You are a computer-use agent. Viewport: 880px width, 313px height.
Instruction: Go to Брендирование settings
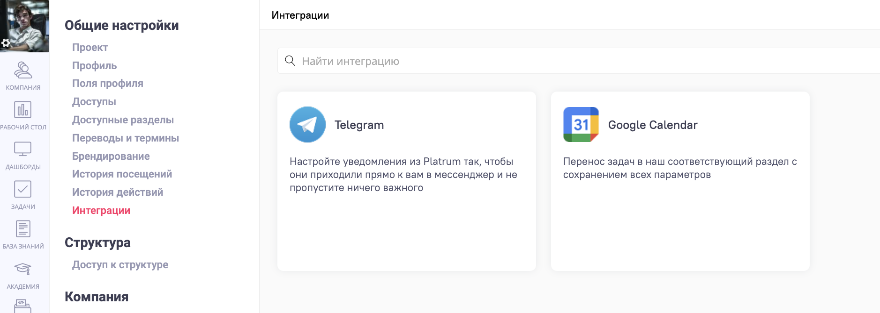tap(111, 156)
